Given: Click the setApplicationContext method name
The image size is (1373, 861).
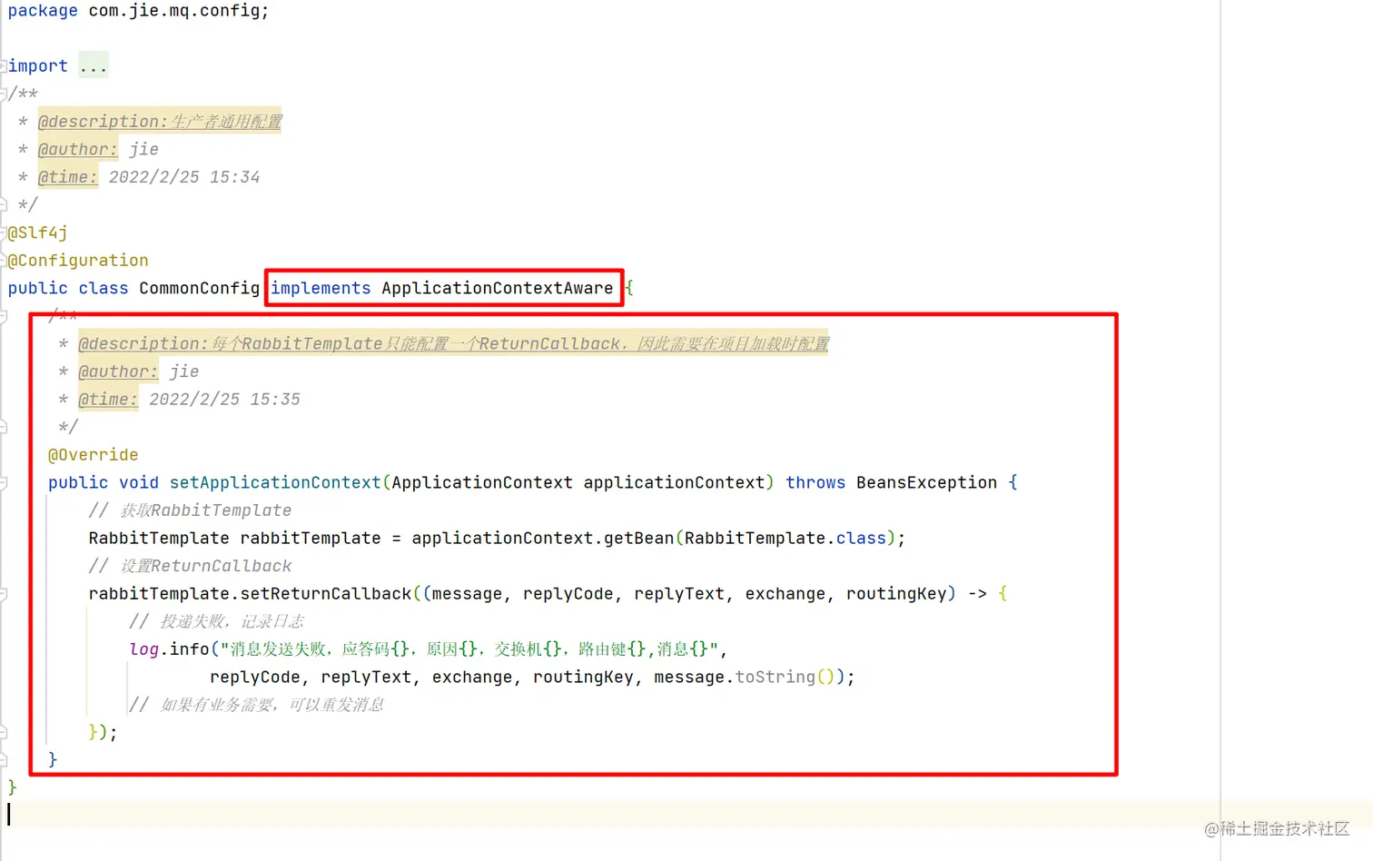Looking at the screenshot, I should (275, 483).
